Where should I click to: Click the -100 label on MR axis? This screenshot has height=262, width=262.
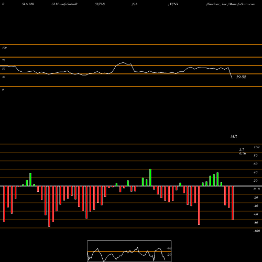pyautogui.click(x=256, y=231)
